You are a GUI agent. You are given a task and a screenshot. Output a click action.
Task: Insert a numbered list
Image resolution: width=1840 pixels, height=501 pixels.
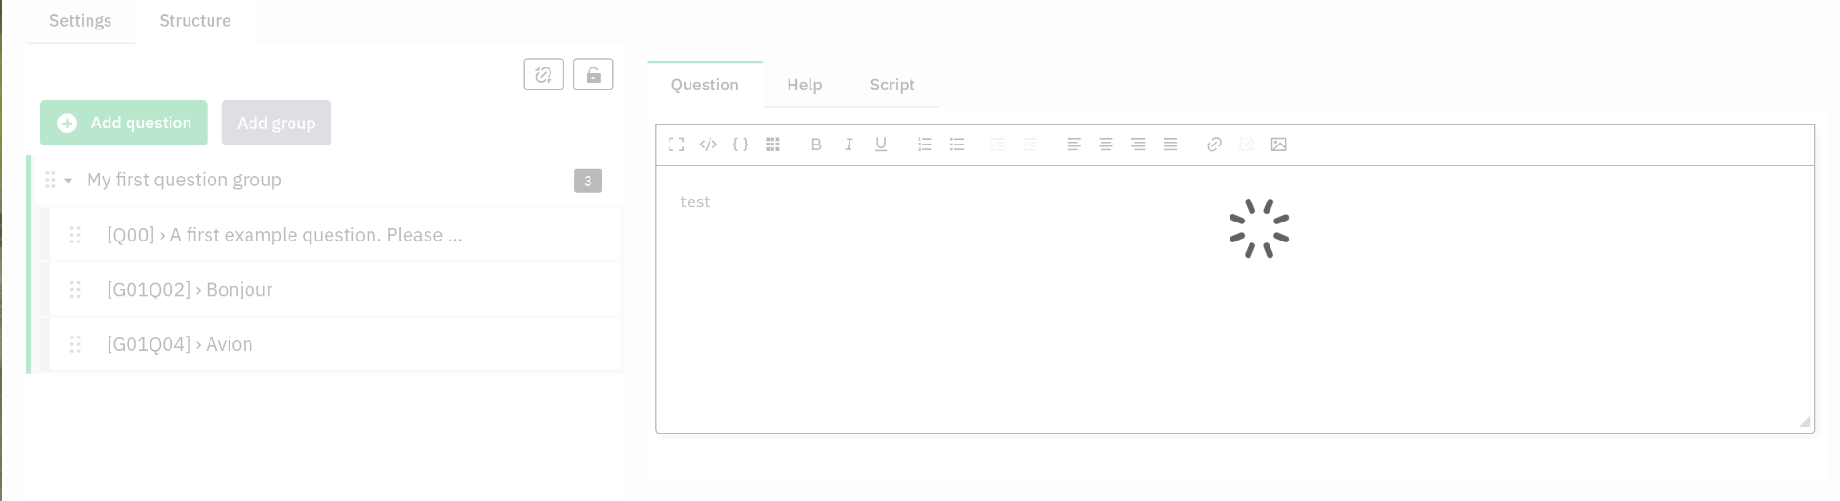[925, 145]
